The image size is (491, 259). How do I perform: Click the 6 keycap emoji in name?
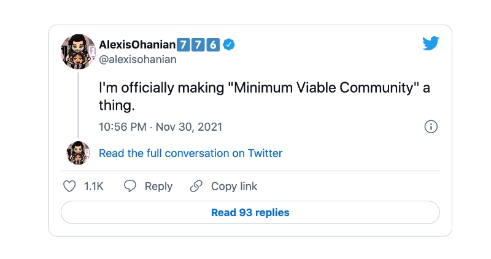pos(213,45)
